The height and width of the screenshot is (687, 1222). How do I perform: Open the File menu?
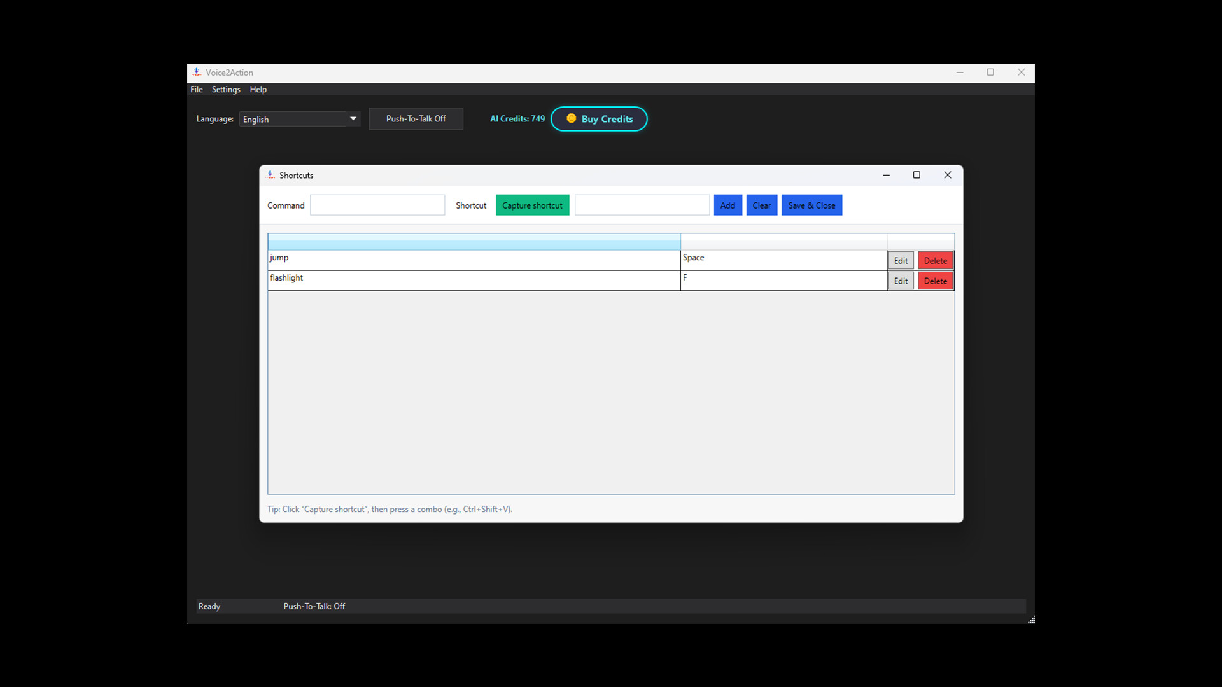click(196, 89)
